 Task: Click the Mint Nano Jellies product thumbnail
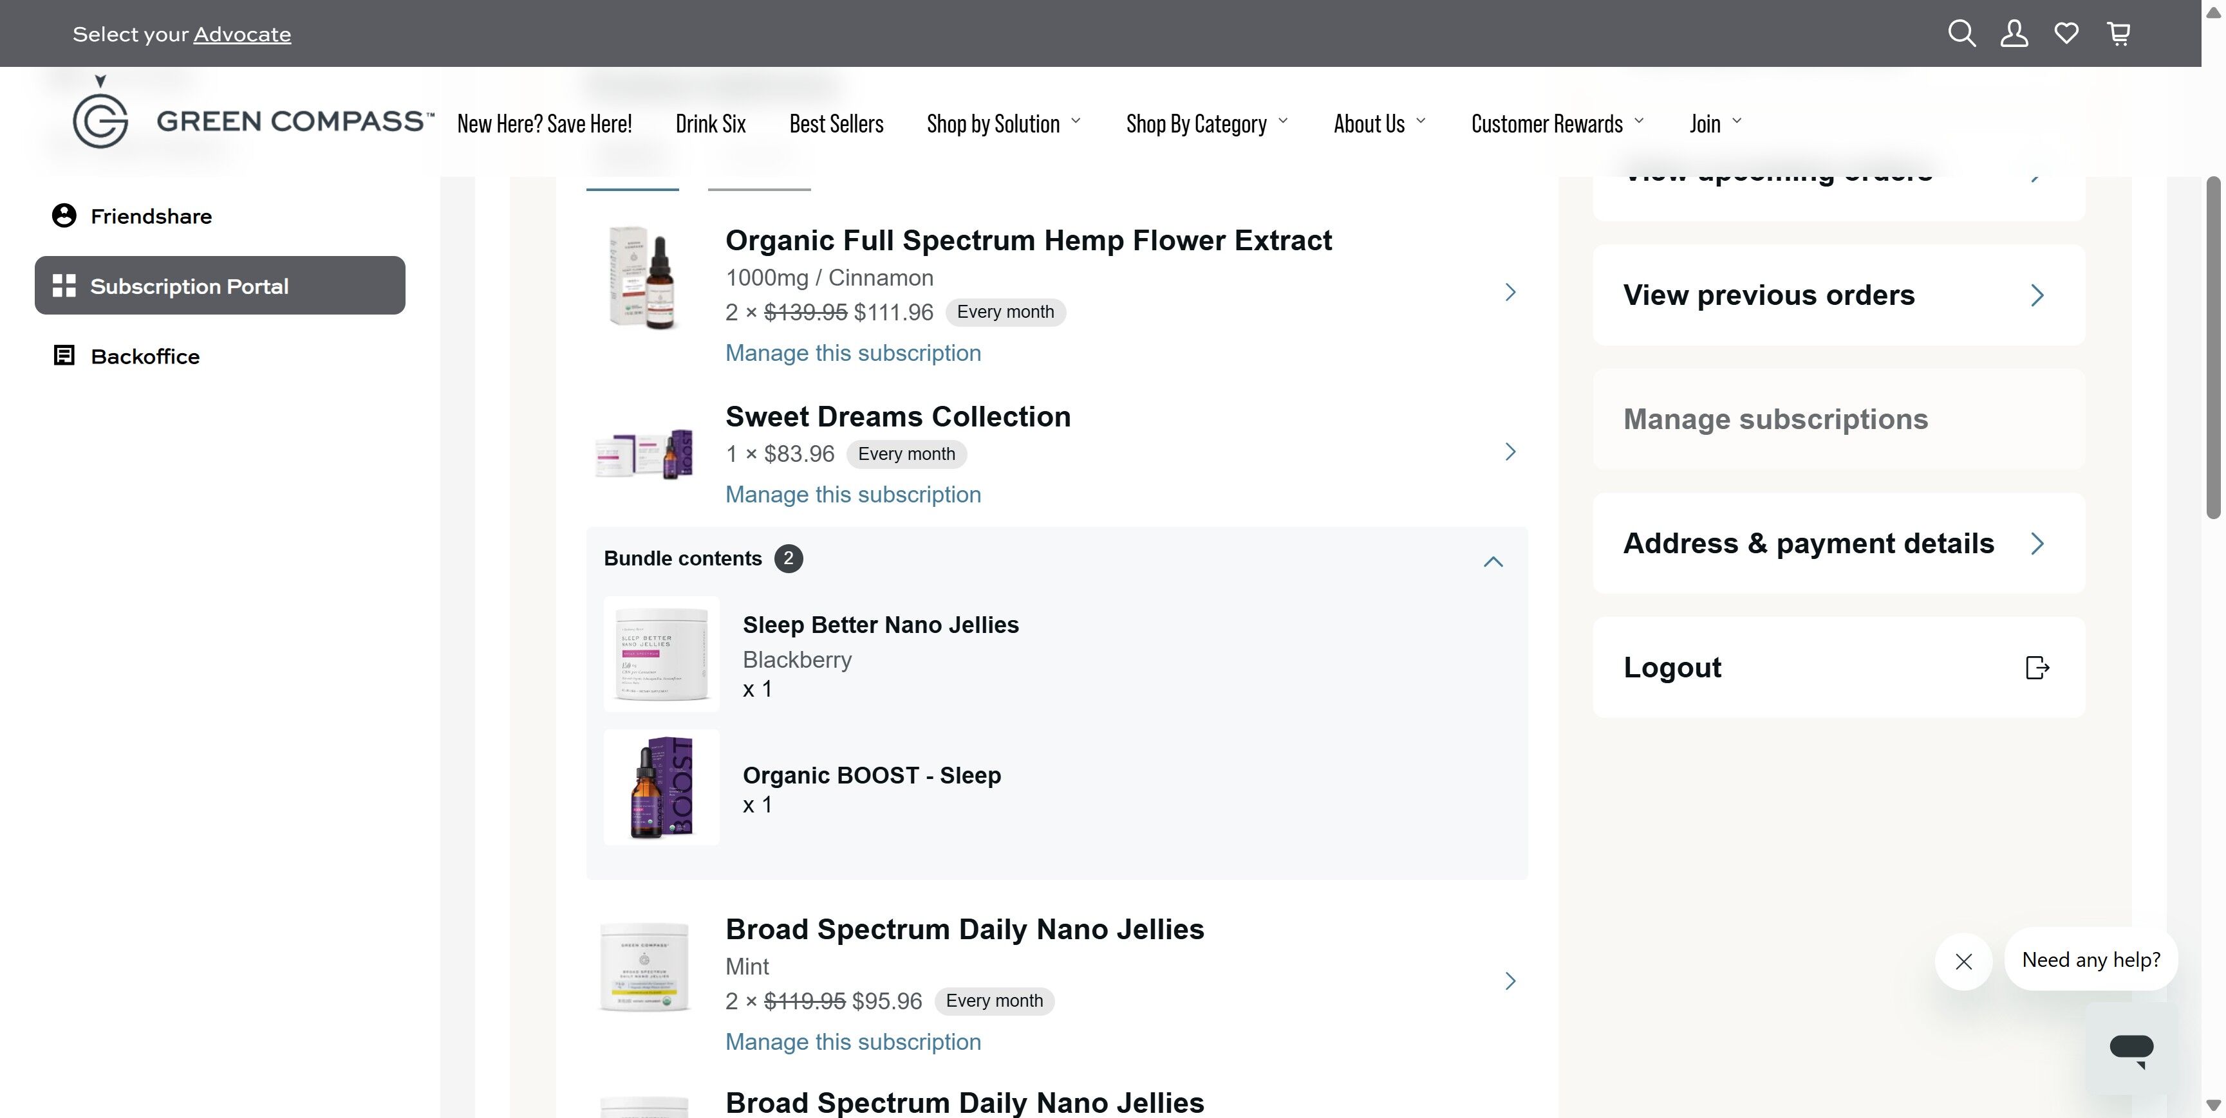(644, 967)
